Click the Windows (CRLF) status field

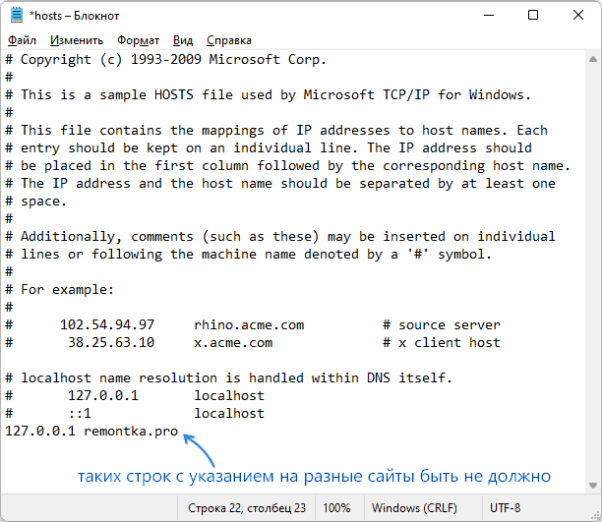414,508
